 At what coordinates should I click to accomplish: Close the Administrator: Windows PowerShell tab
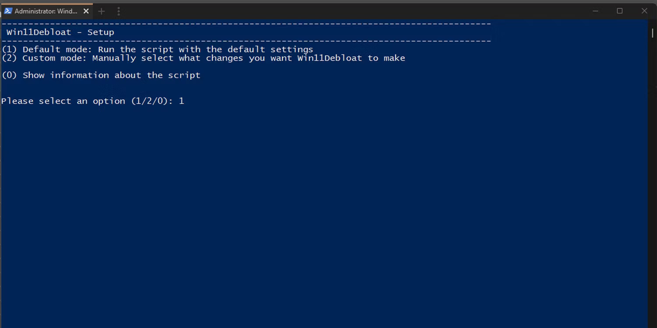click(x=86, y=11)
